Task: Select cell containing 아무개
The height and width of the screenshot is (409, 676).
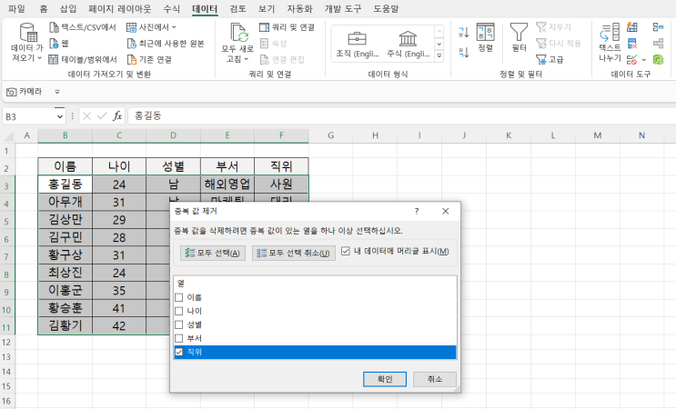Action: tap(66, 202)
